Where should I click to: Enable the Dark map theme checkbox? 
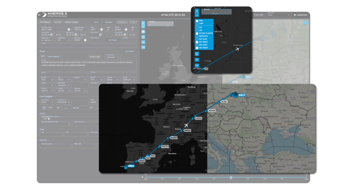click(197, 21)
